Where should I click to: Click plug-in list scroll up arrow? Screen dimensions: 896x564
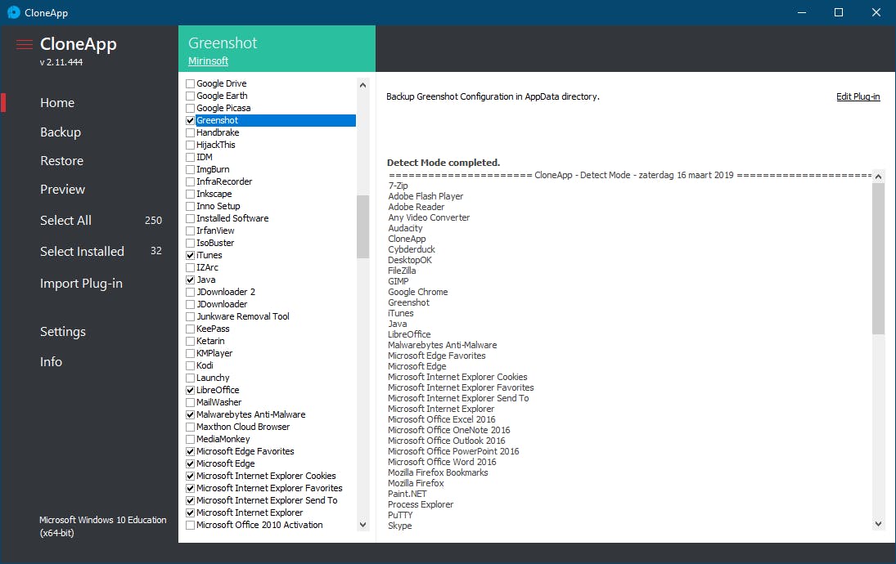pos(362,85)
